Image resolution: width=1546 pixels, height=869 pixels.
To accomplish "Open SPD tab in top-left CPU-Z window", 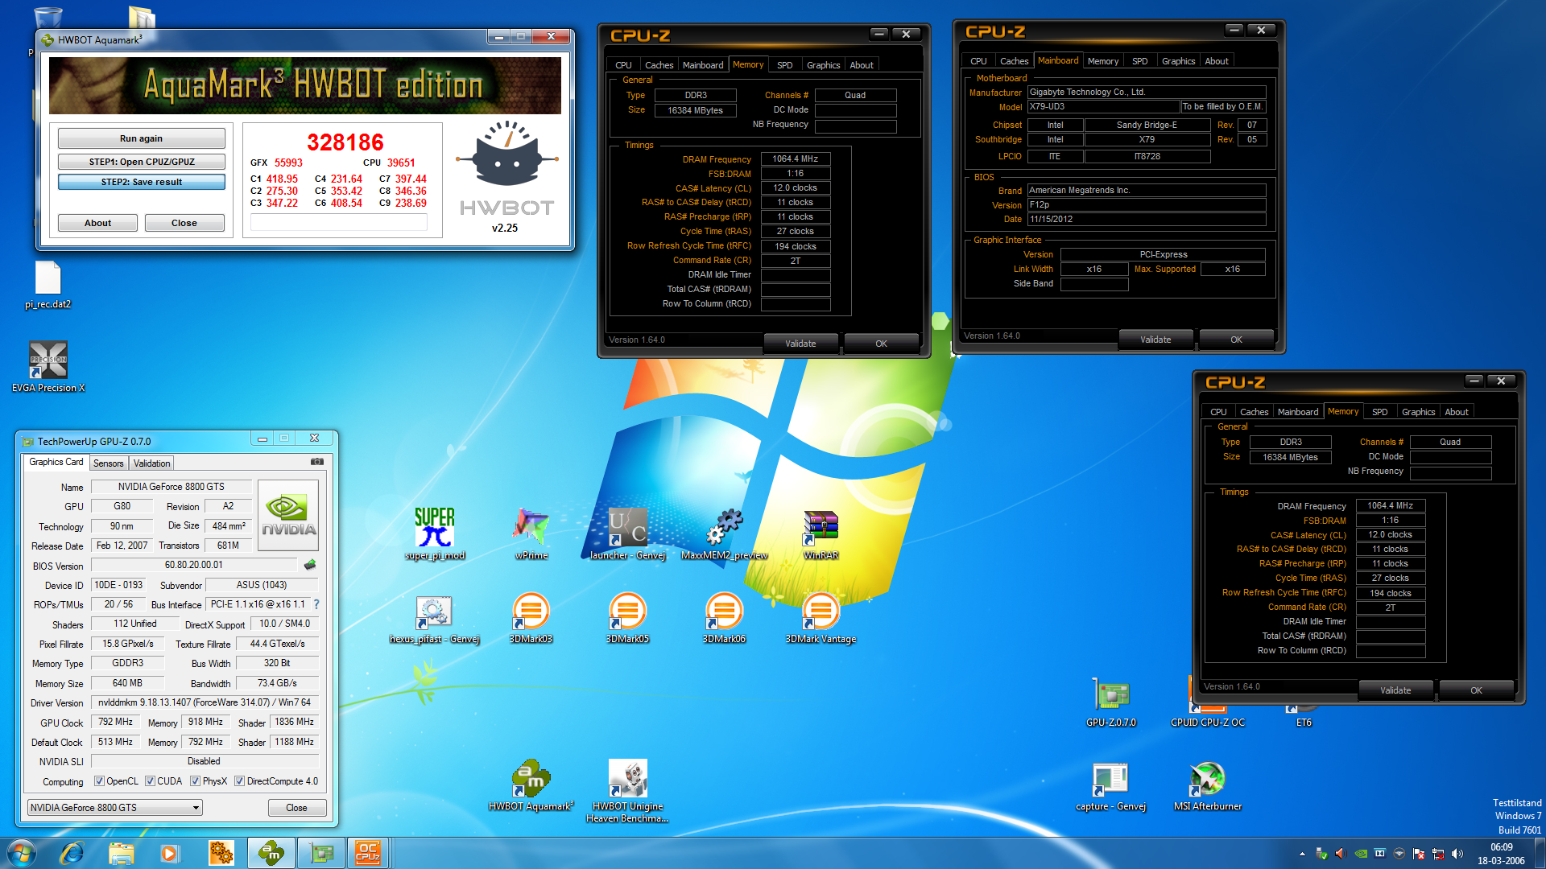I will point(785,65).
